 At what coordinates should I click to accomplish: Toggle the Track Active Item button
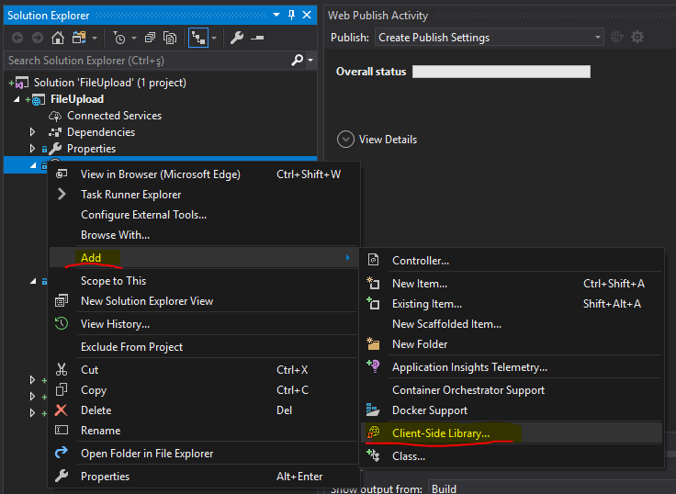pos(197,38)
